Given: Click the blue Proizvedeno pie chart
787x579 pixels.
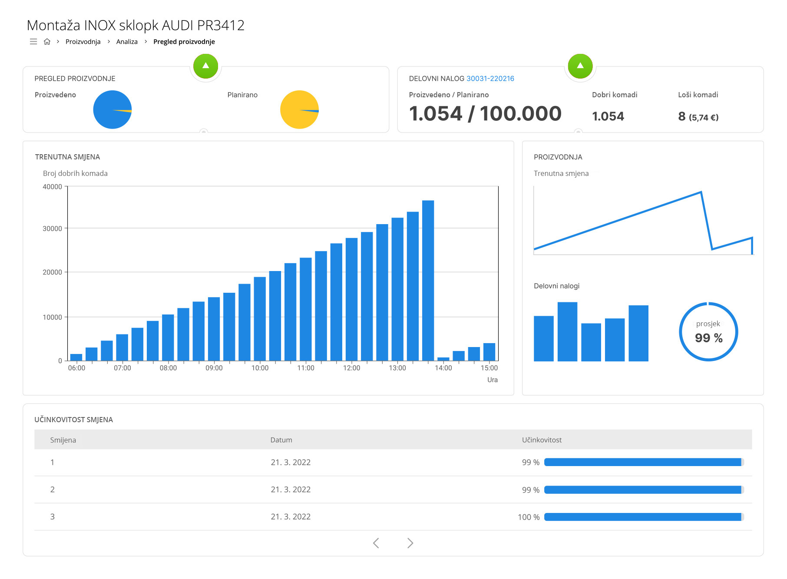Looking at the screenshot, I should coord(112,109).
